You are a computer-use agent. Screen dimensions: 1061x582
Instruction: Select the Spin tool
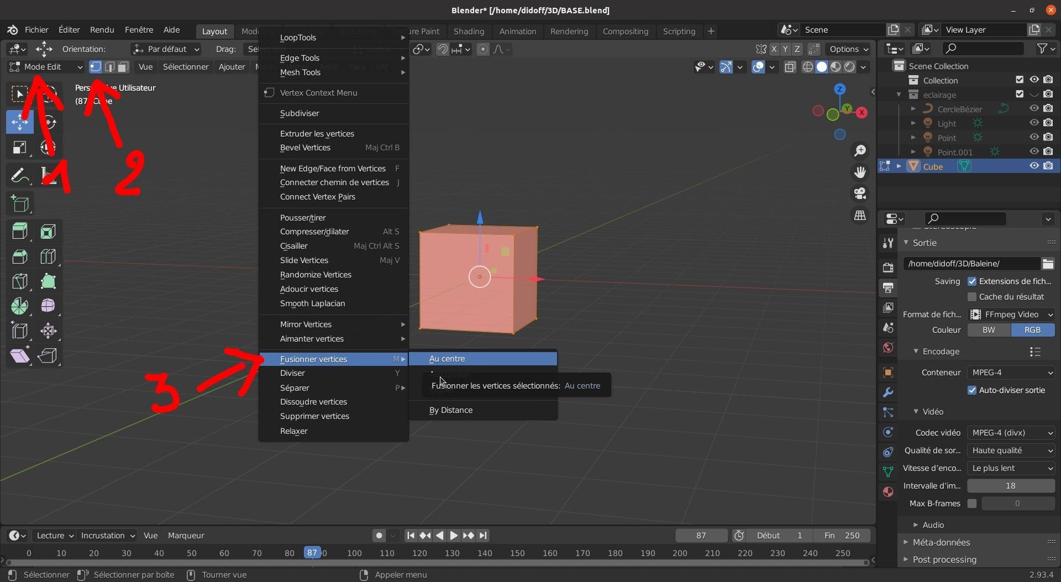[x=20, y=306]
